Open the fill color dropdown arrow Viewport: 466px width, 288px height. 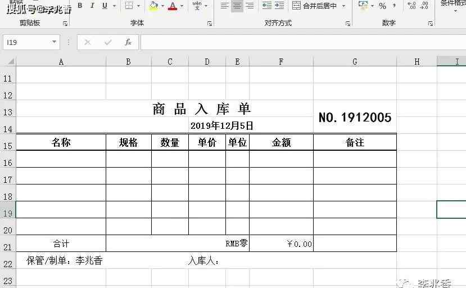point(162,6)
